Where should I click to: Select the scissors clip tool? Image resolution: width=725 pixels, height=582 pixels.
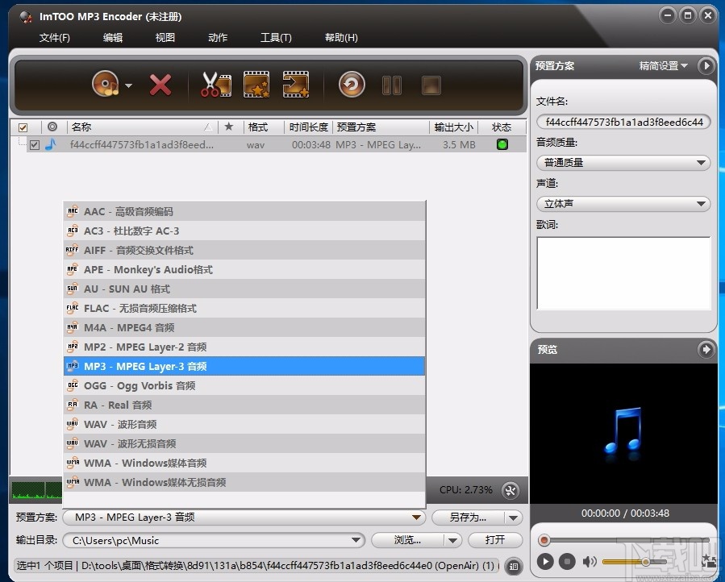pyautogui.click(x=215, y=84)
